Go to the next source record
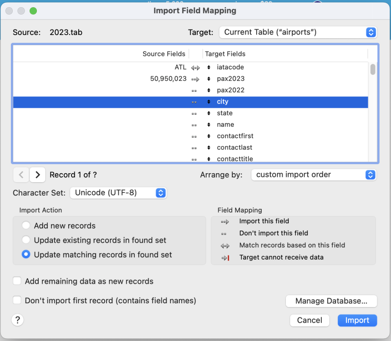Image resolution: width=391 pixels, height=341 pixels. 38,175
